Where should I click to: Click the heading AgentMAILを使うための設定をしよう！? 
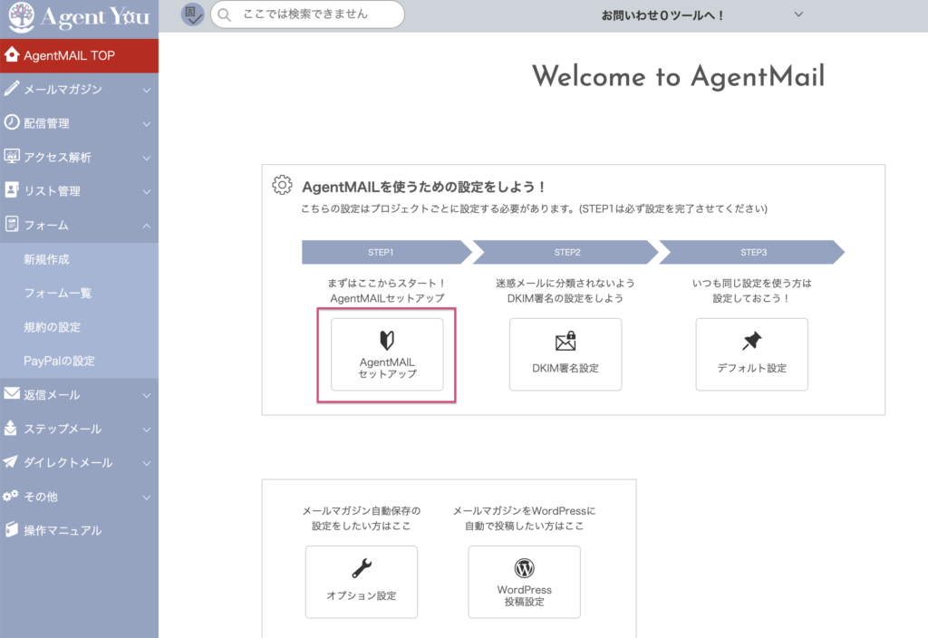coord(424,187)
